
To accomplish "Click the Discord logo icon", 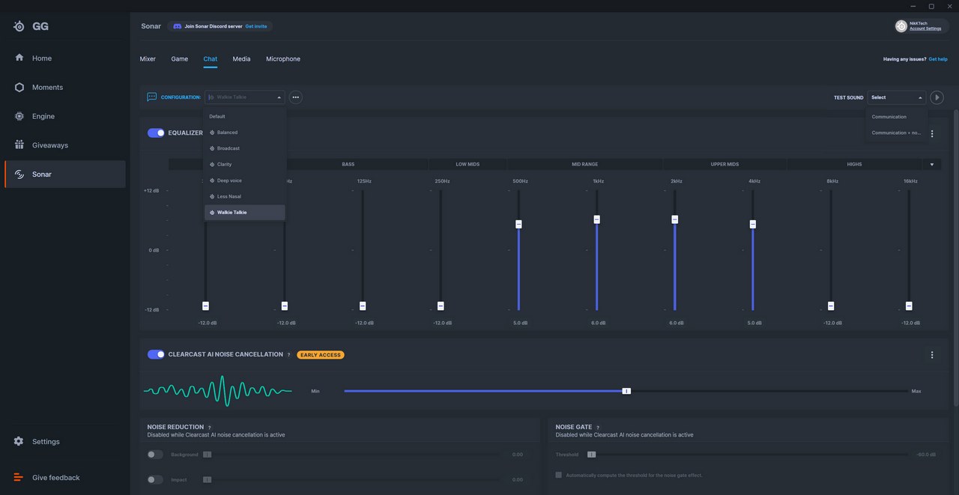I will (177, 26).
